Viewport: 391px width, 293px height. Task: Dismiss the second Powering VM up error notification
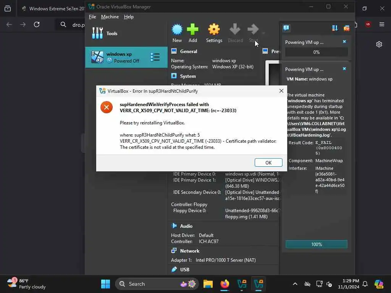[x=344, y=69]
